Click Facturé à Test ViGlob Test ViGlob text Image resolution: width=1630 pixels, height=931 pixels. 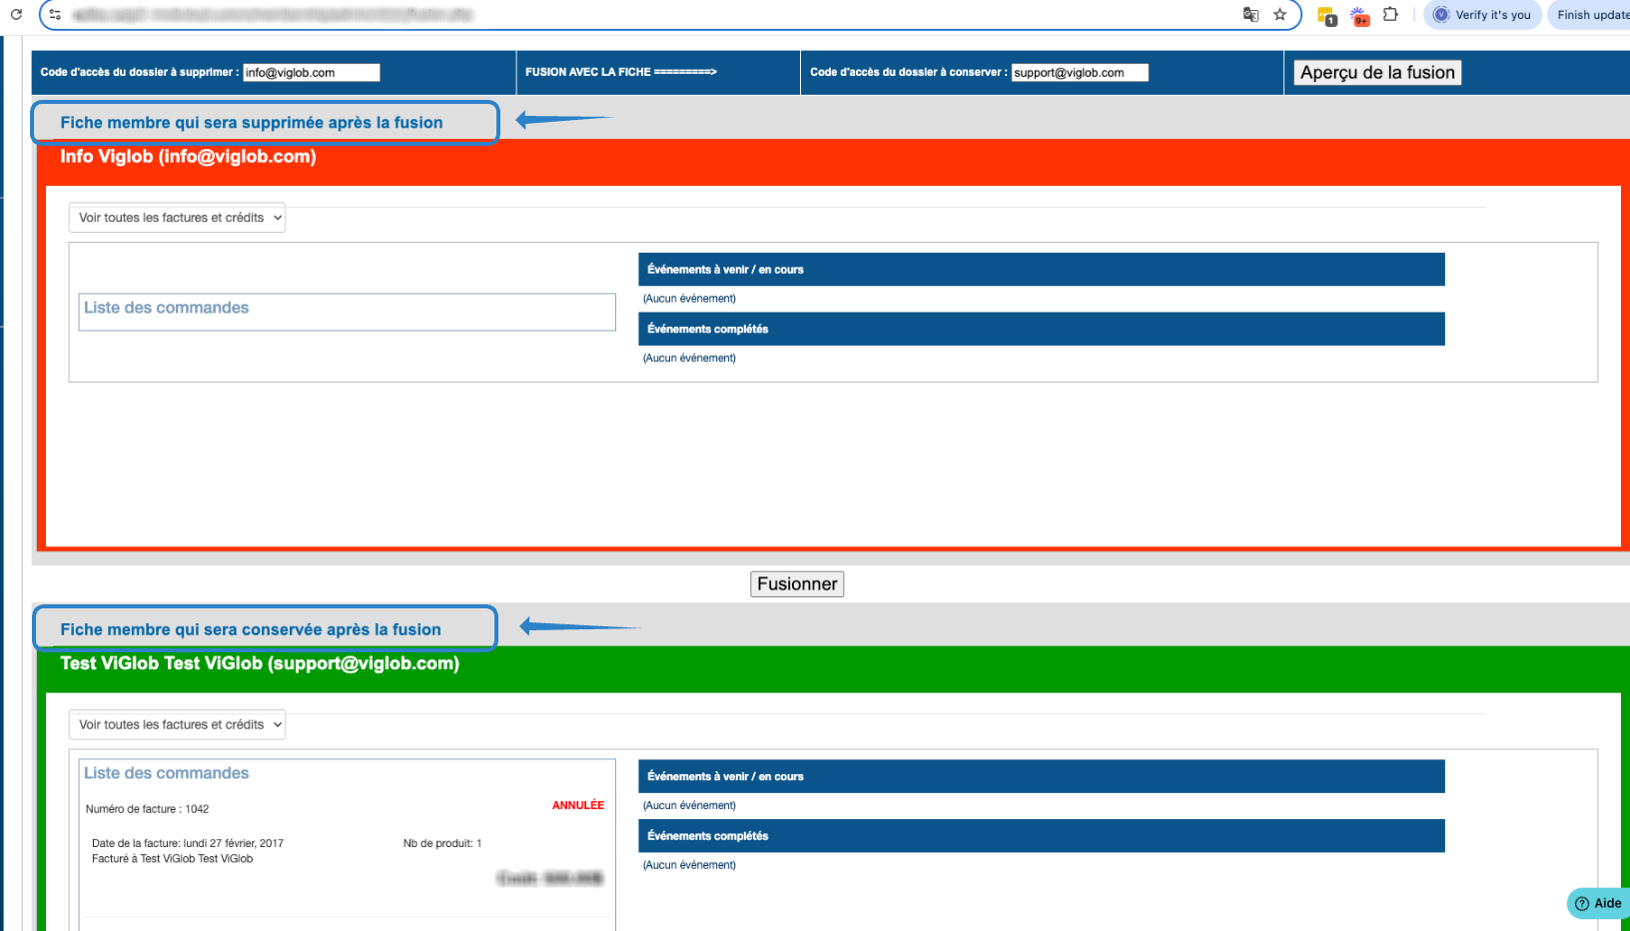click(x=172, y=859)
